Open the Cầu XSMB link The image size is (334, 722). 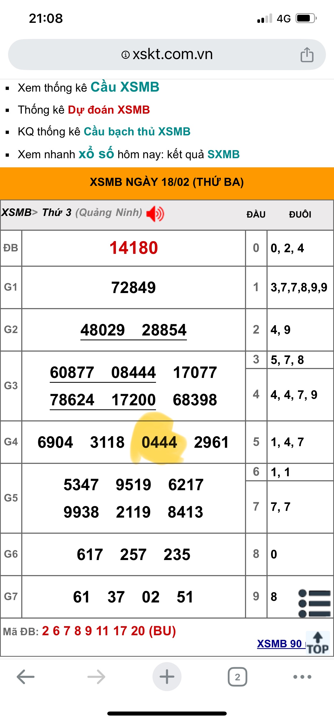click(x=125, y=87)
